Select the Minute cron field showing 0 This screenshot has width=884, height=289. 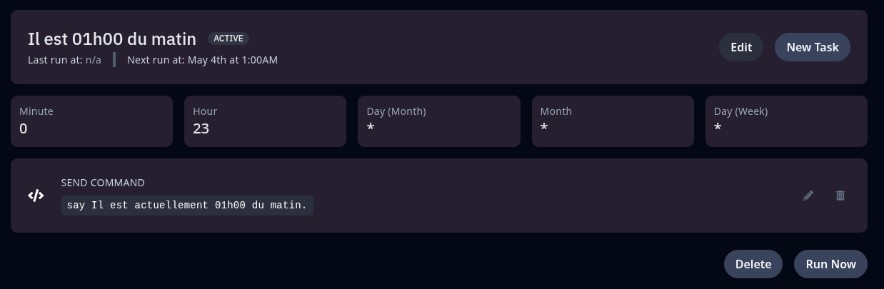(x=91, y=121)
